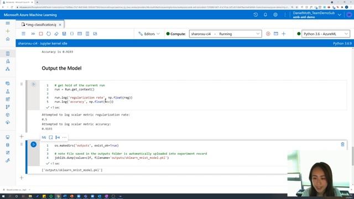Open cell toolbar more options ellipsis
Screen dimensions: 354x199
tap(64, 138)
